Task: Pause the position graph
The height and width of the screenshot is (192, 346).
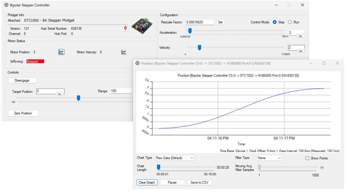Action: point(172,182)
